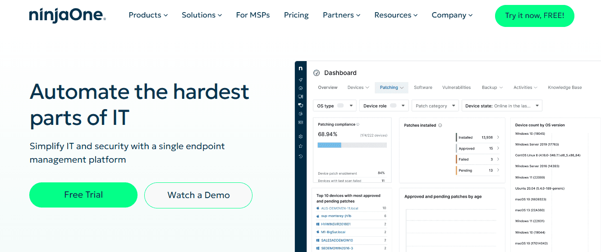Open the Pricing page link

[296, 15]
